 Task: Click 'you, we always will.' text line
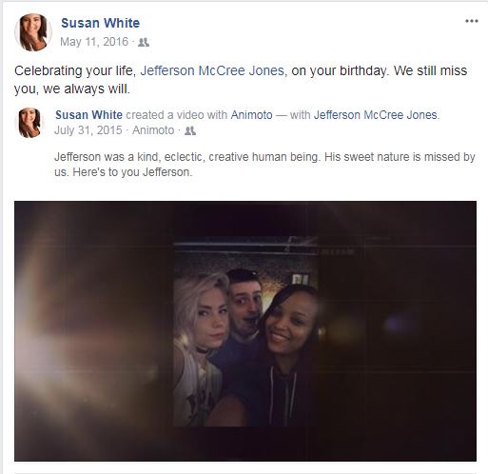(x=72, y=89)
